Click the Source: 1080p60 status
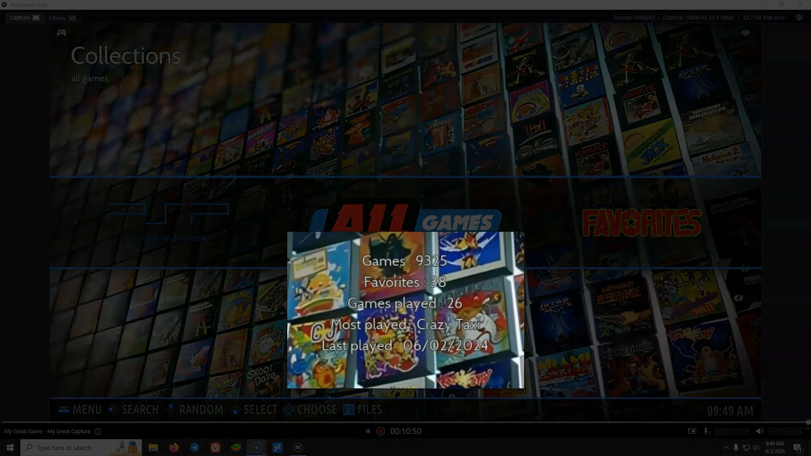 point(634,18)
